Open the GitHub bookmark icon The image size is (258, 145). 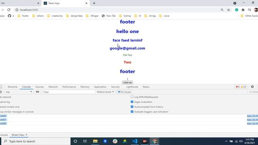(x=9, y=16)
